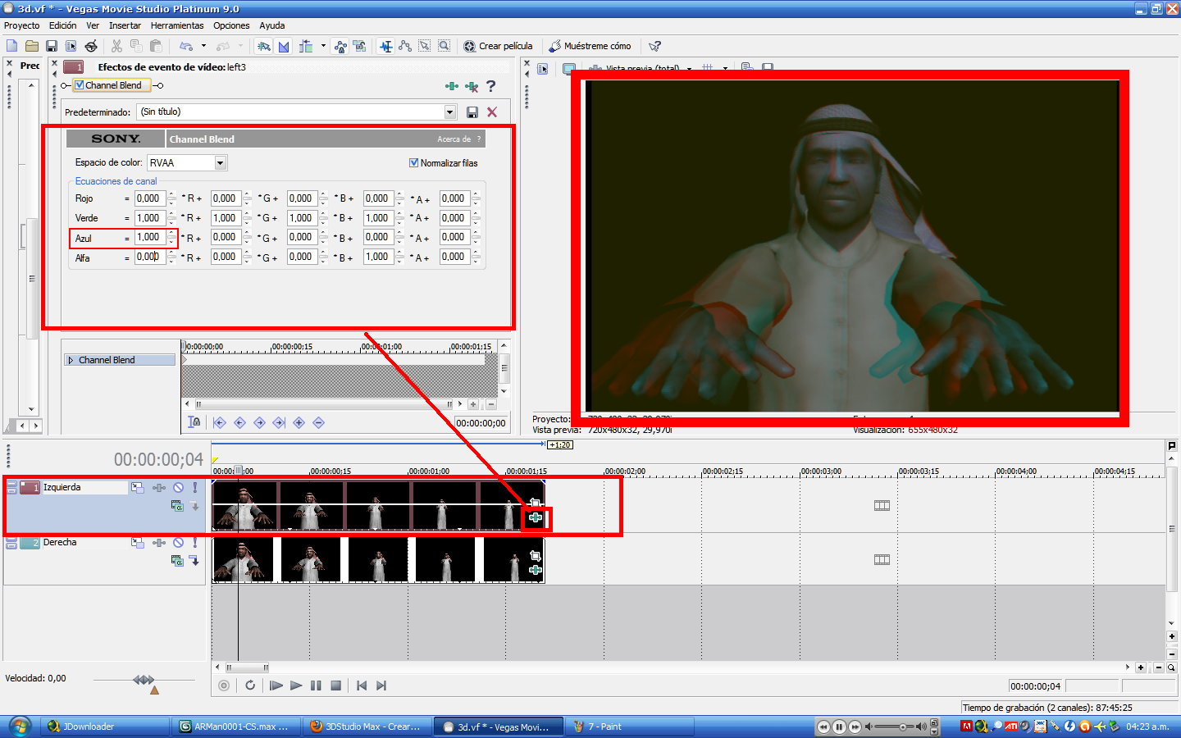Open event effects on the Derecha clip
This screenshot has width=1181, height=738.
coord(536,570)
